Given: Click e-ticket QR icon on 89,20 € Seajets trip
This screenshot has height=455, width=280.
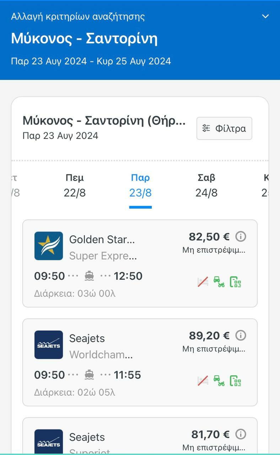Looking at the screenshot, I should (235, 381).
